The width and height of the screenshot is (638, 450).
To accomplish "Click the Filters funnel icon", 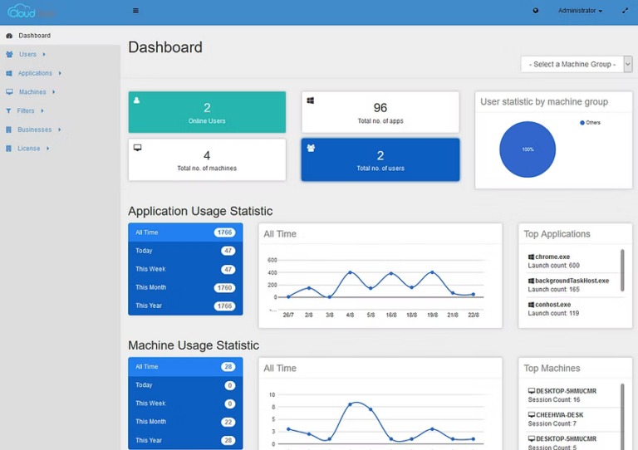I will tap(9, 110).
